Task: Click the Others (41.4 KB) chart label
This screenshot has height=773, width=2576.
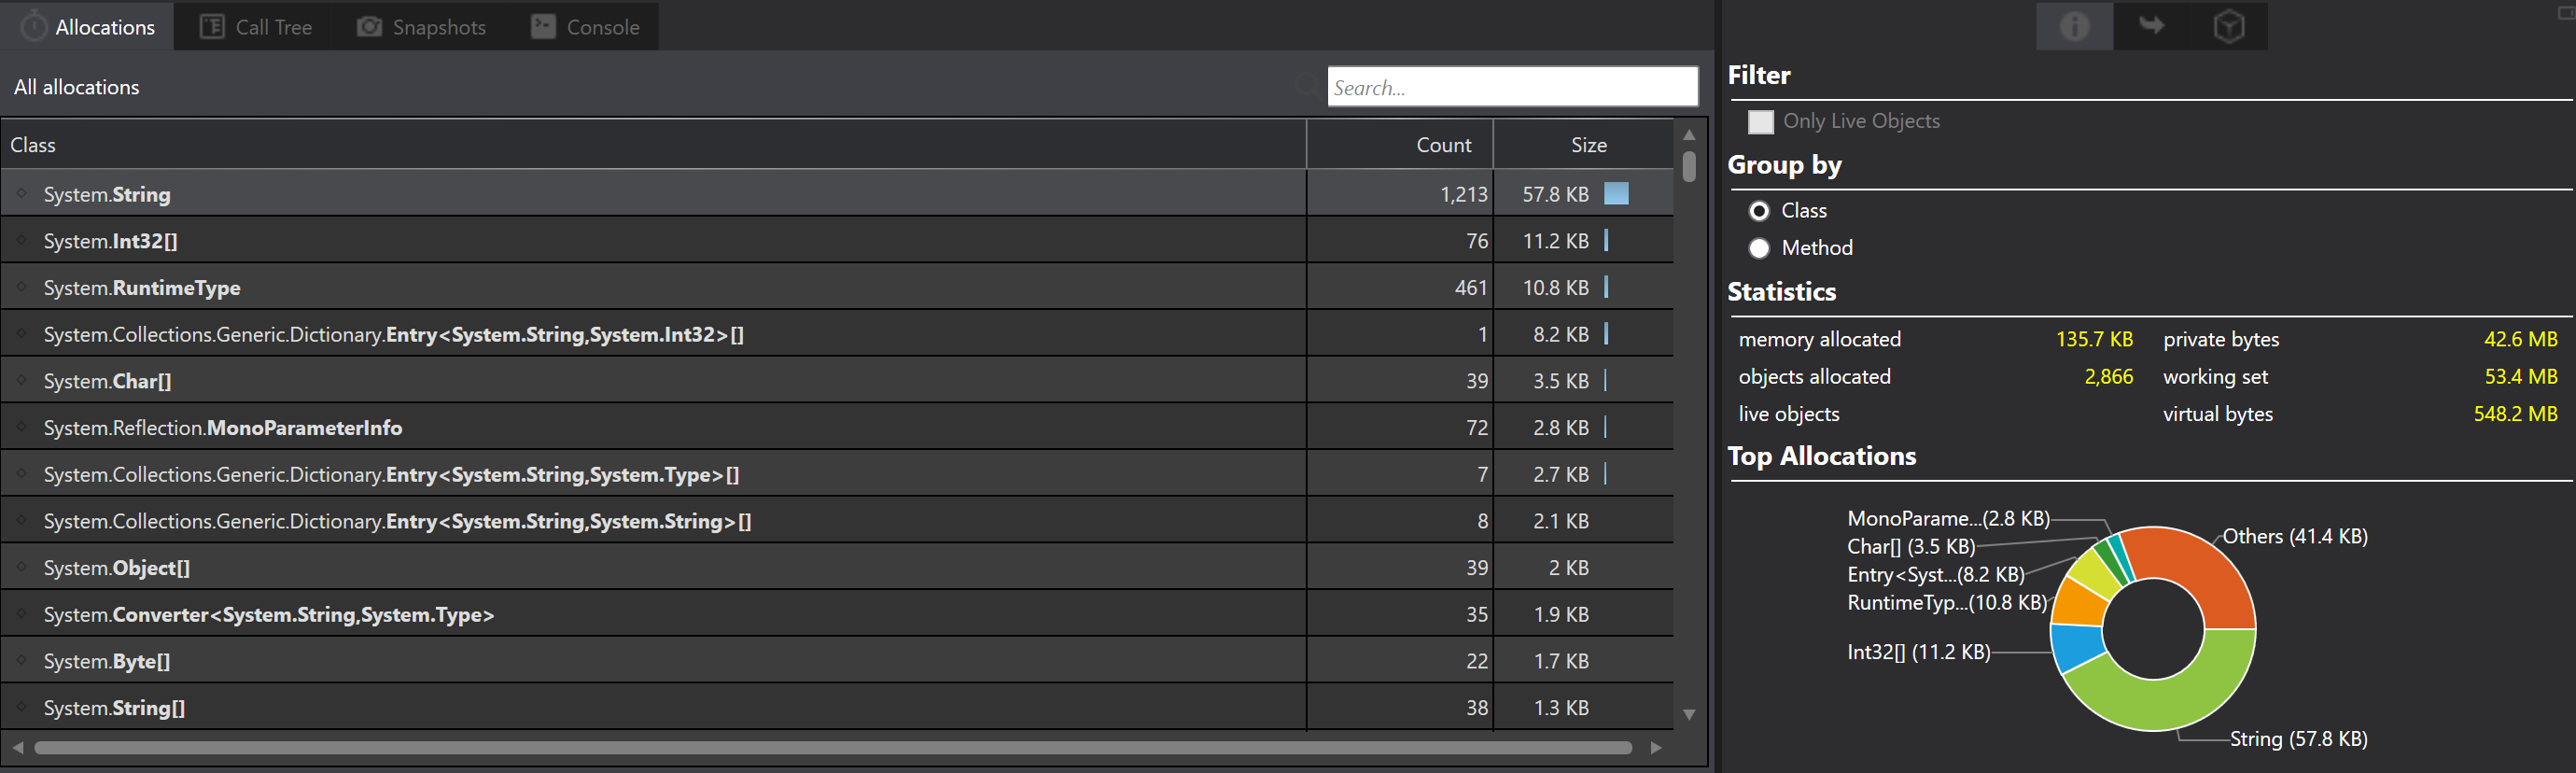Action: point(2295,537)
